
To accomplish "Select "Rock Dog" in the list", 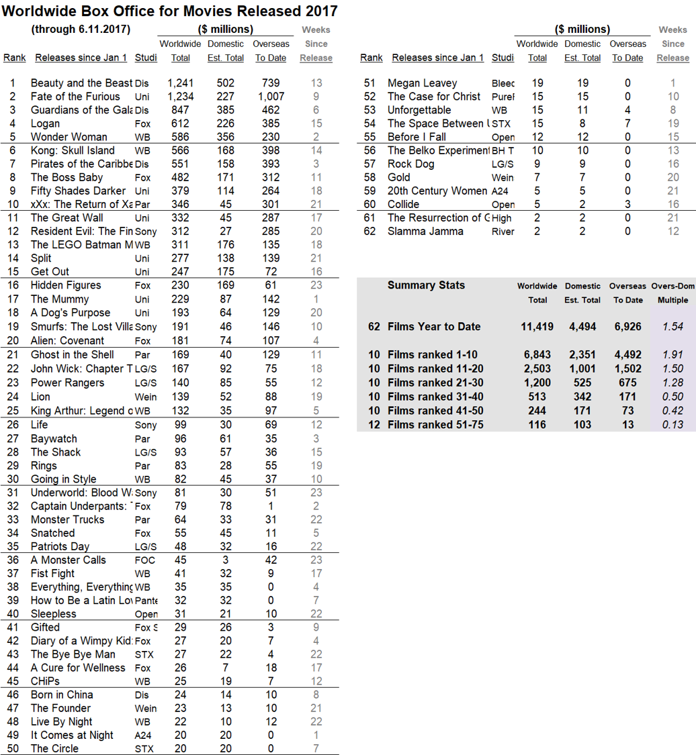I will click(411, 164).
